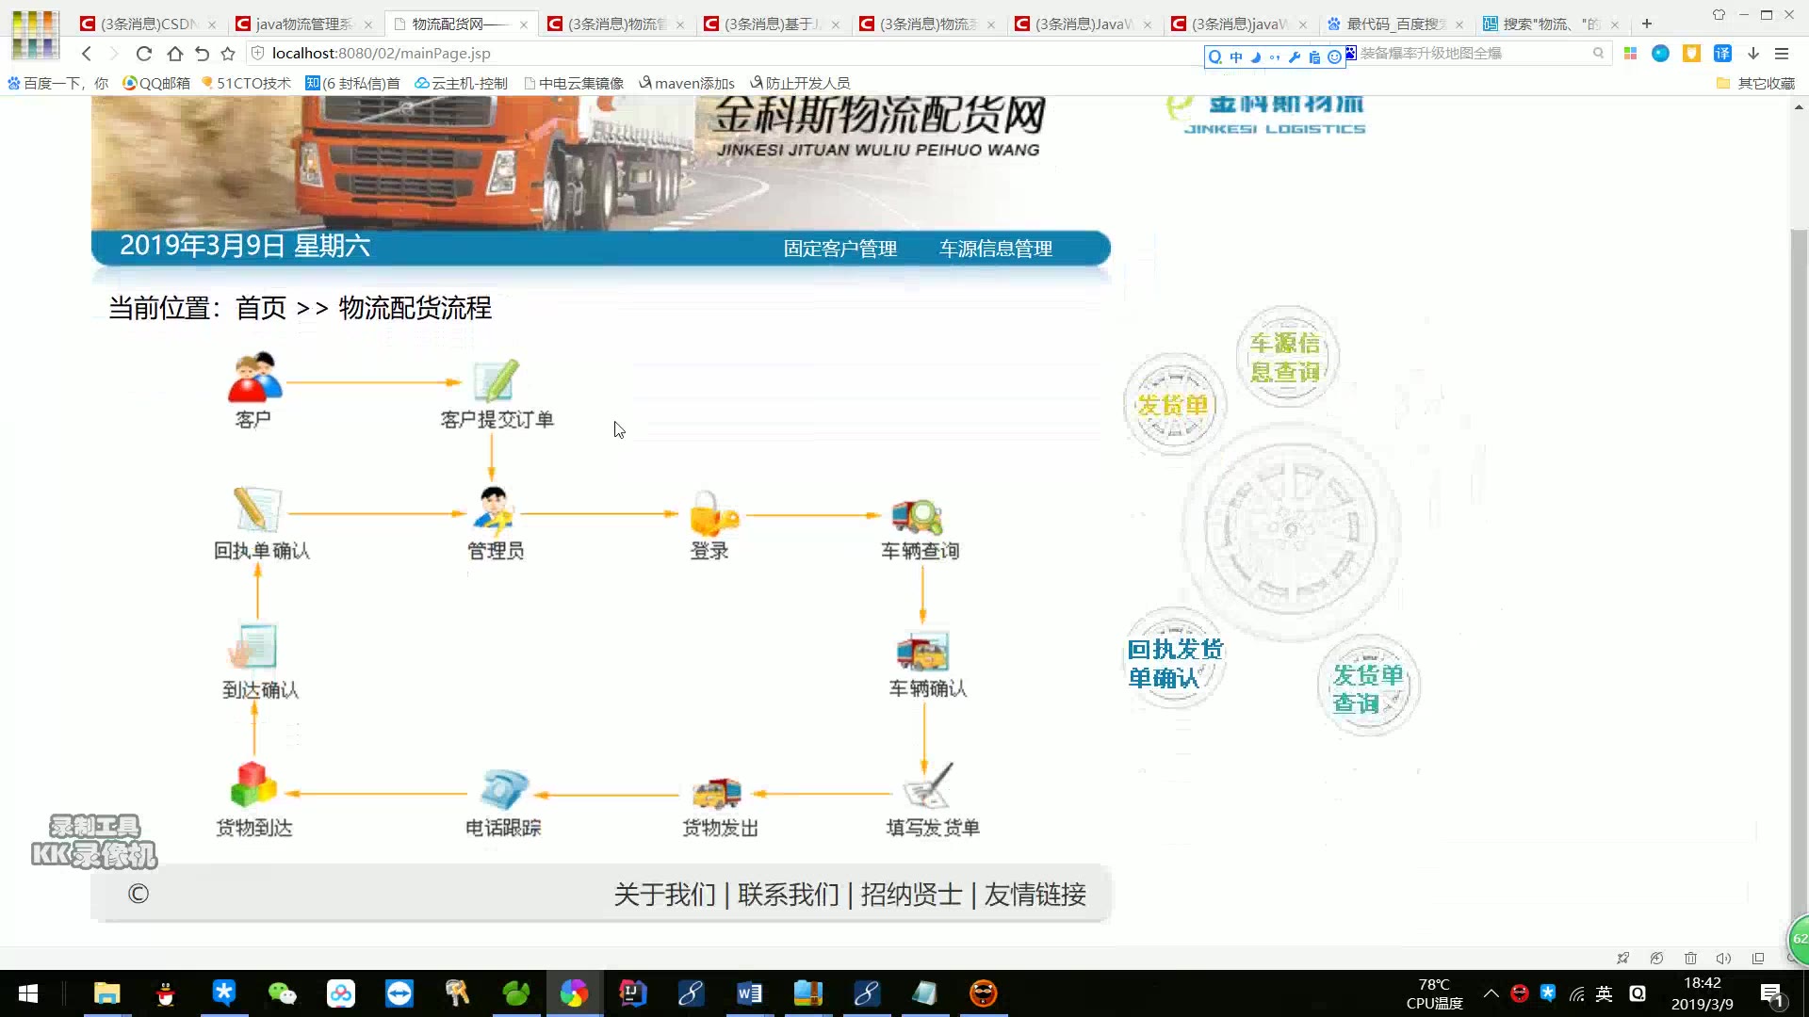Reload the page with refresh icon
The image size is (1809, 1017).
tap(143, 54)
